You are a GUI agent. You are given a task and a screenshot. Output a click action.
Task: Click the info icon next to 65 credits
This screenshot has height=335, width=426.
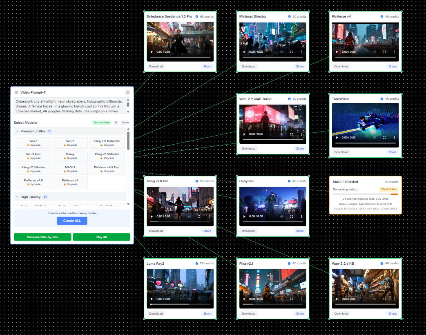197,17
